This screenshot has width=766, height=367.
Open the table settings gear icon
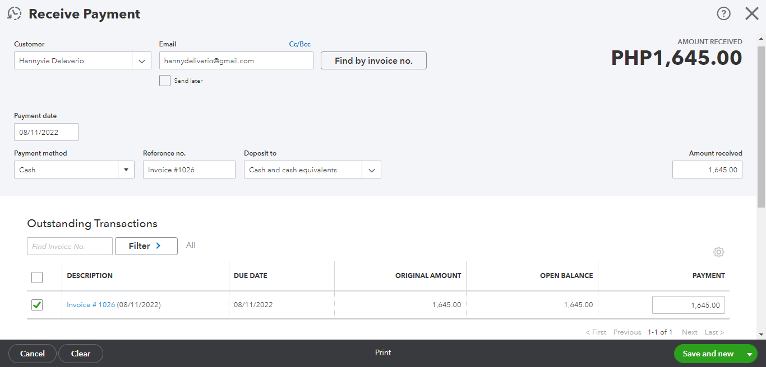(x=718, y=252)
